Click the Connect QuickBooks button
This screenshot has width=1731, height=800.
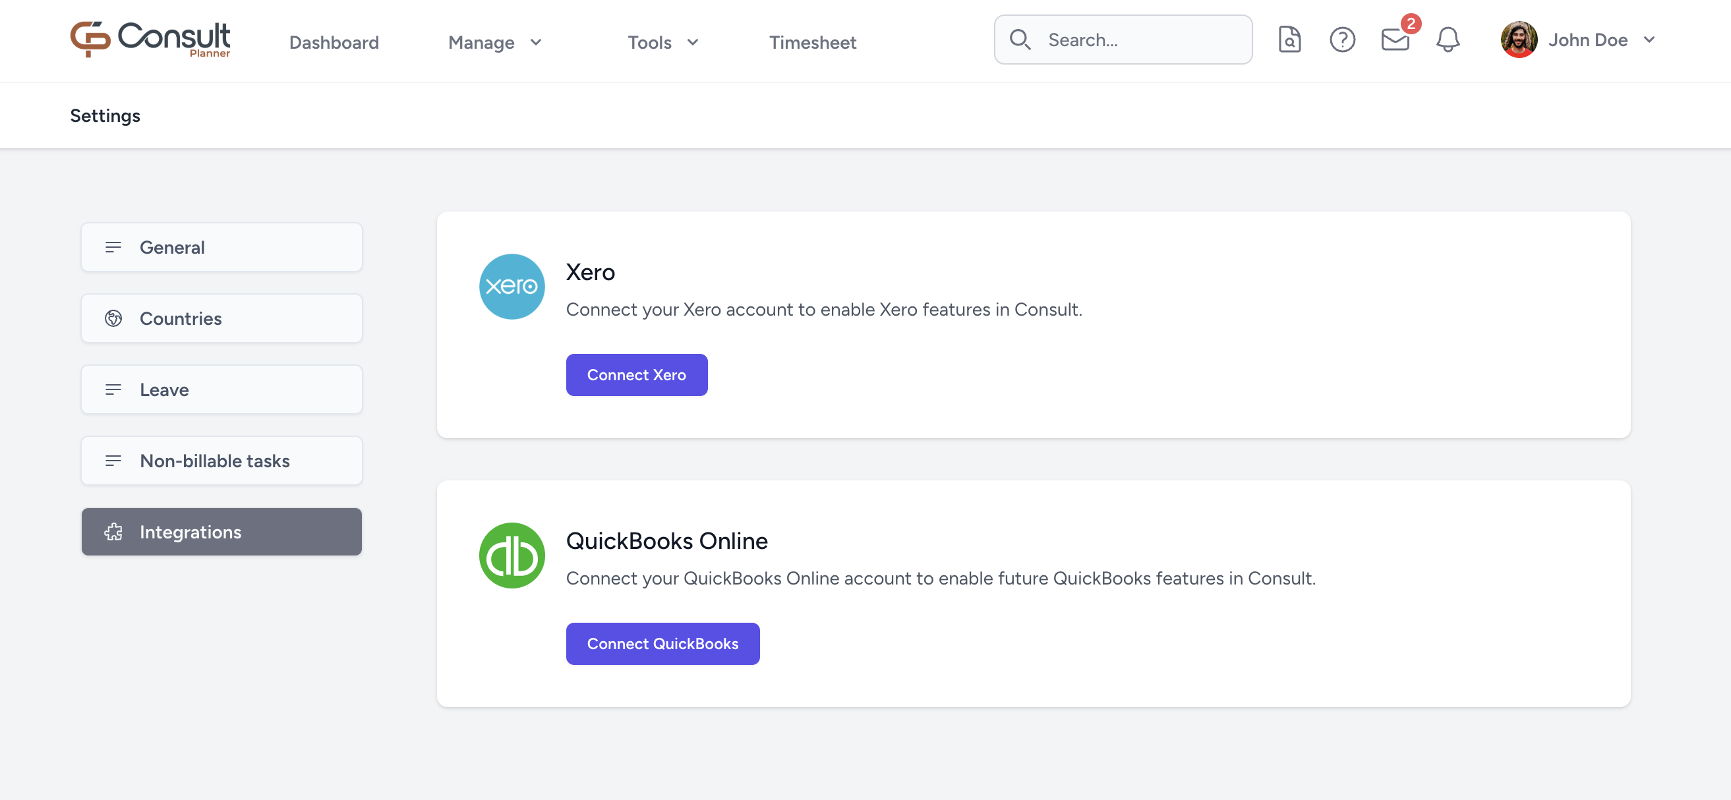point(662,644)
